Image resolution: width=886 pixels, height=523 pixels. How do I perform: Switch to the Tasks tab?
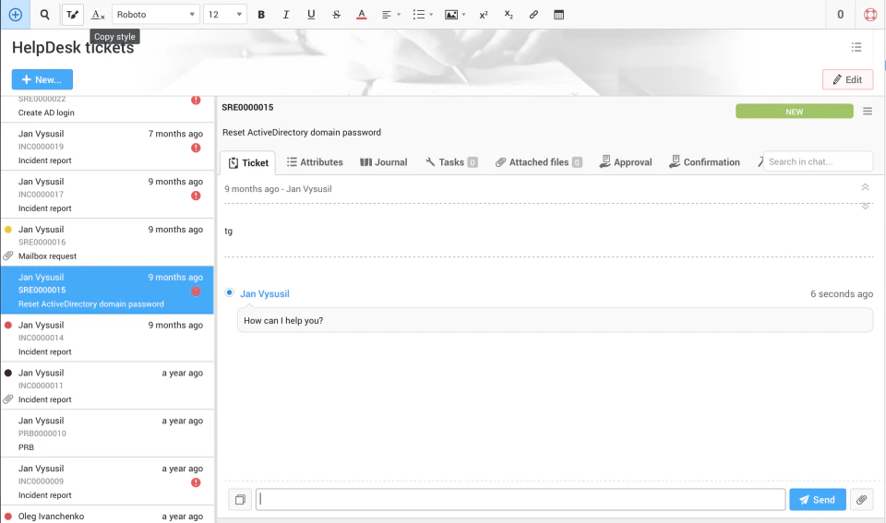point(451,162)
